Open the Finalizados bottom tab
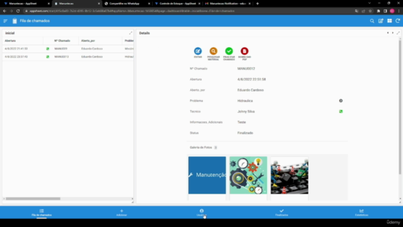This screenshot has width=403, height=227. [x=281, y=212]
